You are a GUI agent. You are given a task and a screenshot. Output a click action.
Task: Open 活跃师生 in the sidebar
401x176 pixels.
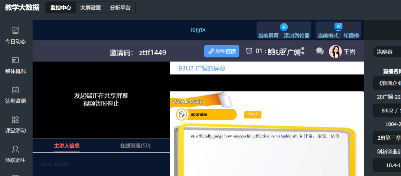pos(16,154)
